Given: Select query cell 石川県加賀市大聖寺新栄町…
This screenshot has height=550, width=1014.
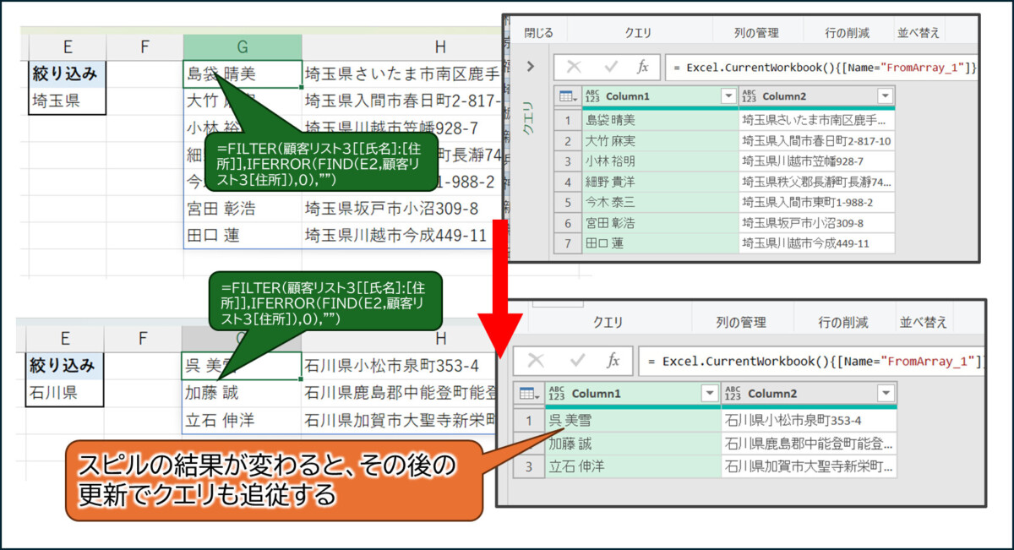Looking at the screenshot, I should (x=809, y=466).
